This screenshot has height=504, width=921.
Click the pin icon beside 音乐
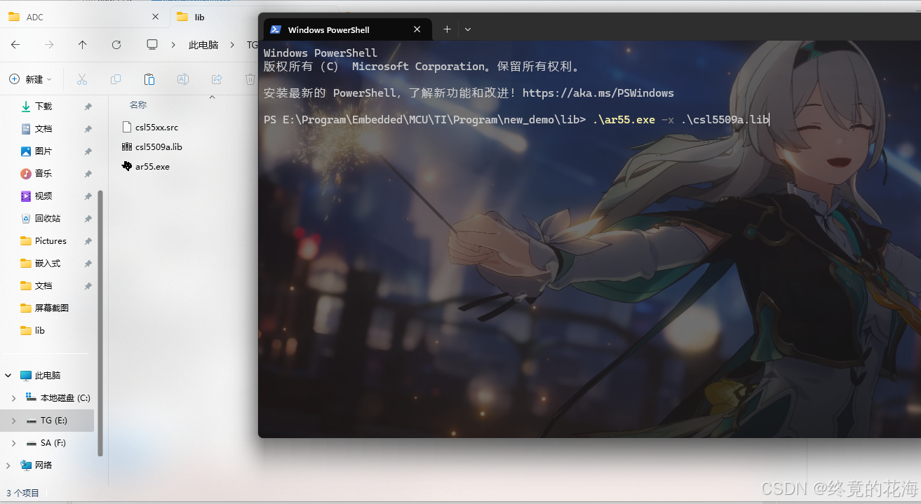(88, 174)
